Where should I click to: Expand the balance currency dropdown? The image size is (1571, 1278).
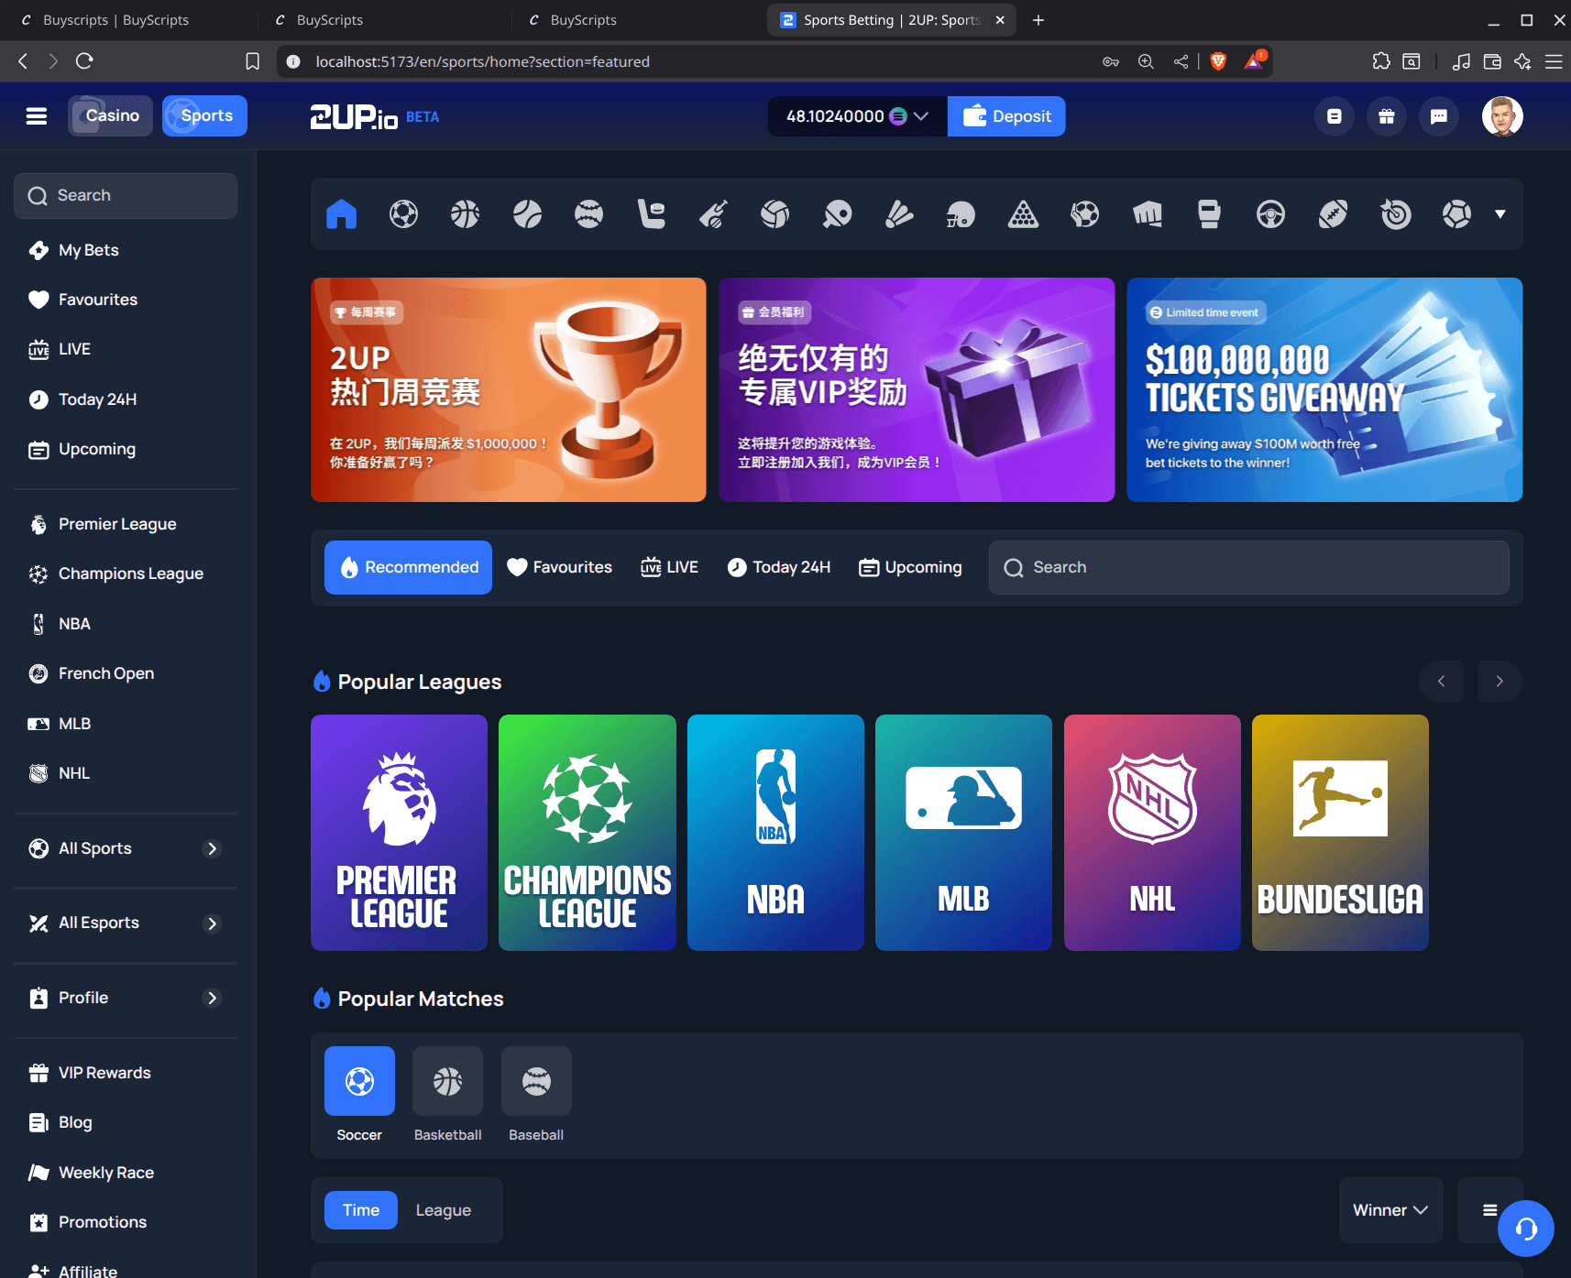(x=921, y=116)
